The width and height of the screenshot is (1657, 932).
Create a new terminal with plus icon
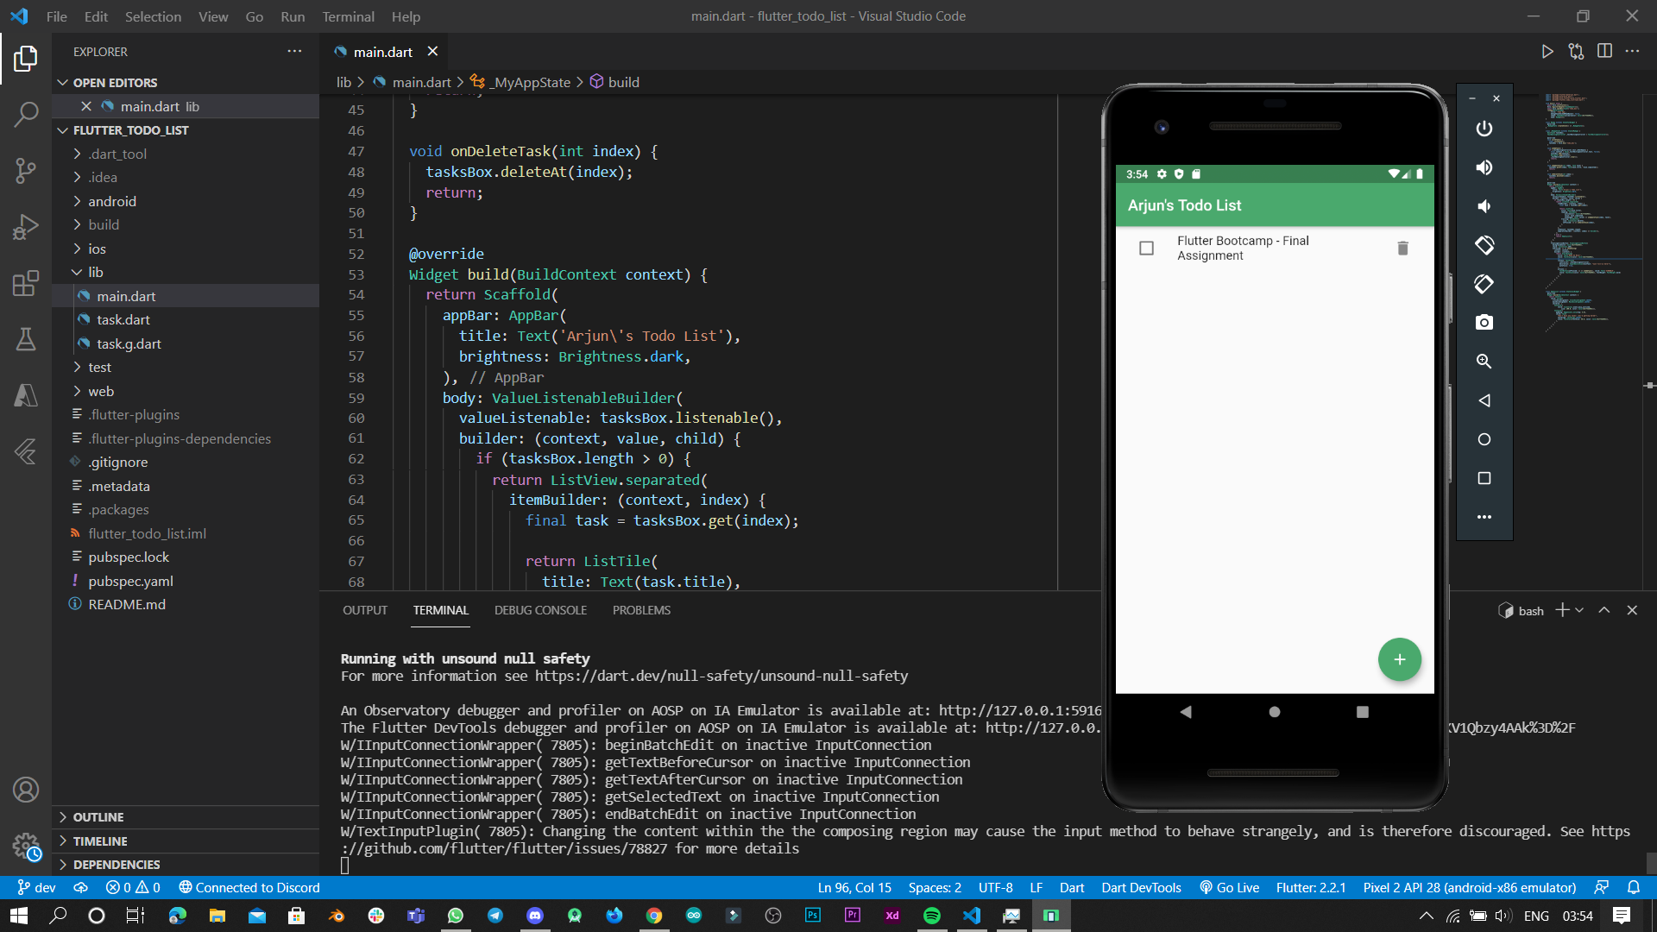(x=1562, y=610)
